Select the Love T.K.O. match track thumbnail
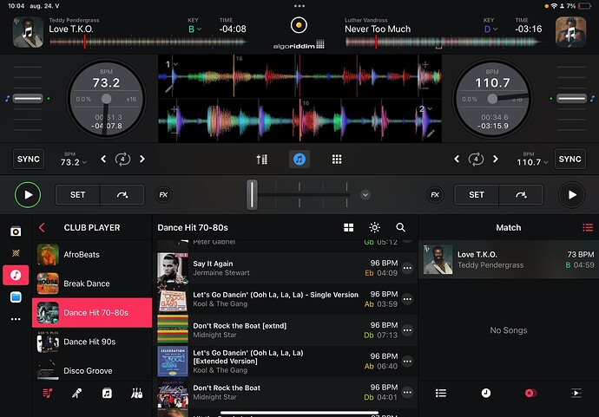599x417 pixels. click(x=438, y=260)
